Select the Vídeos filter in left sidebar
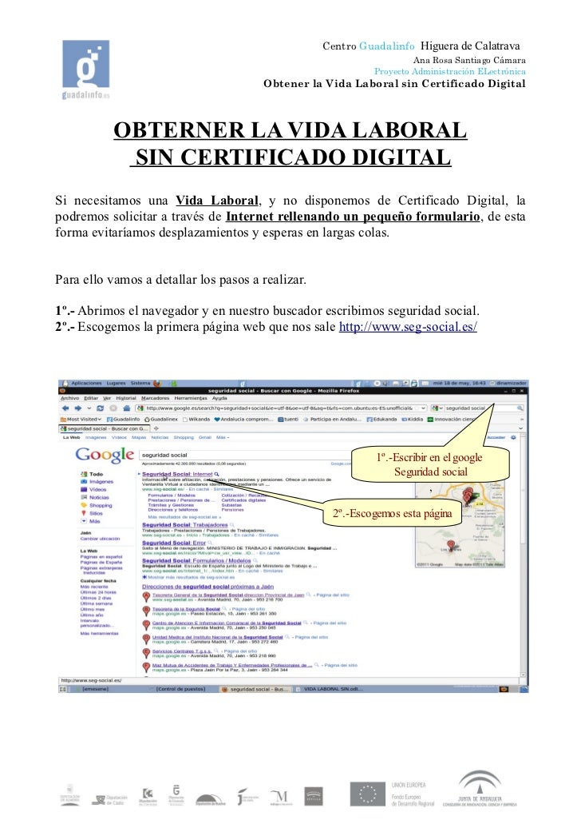Viewport: 581px width, 824px height. pos(93,489)
